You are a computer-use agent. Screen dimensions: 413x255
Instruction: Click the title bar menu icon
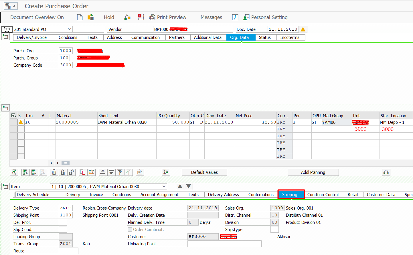11,6
